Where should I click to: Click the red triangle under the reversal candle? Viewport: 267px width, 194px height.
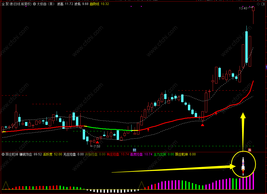(x=203, y=125)
